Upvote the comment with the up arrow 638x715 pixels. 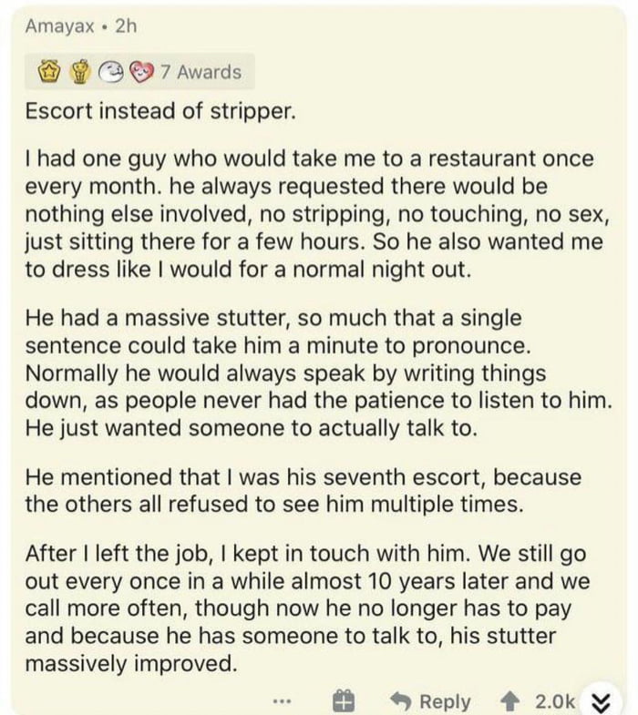click(510, 700)
